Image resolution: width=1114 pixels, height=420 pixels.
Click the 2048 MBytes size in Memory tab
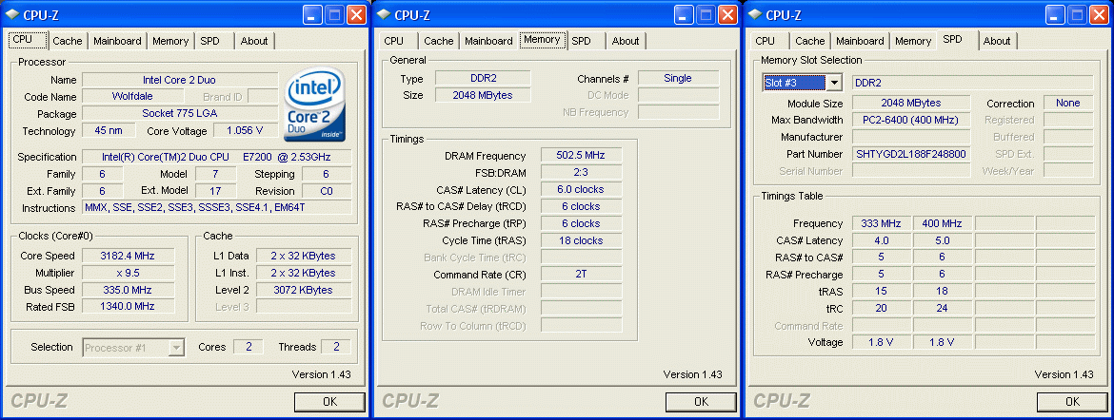click(483, 95)
